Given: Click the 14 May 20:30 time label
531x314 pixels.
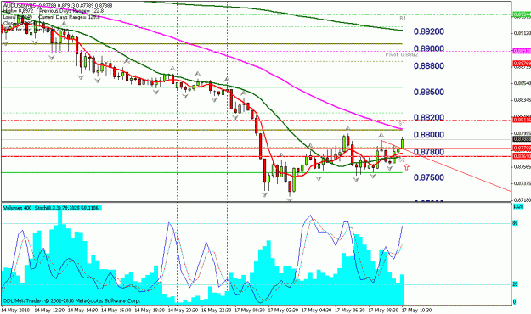Looking at the screenshot, I should point(183,310).
